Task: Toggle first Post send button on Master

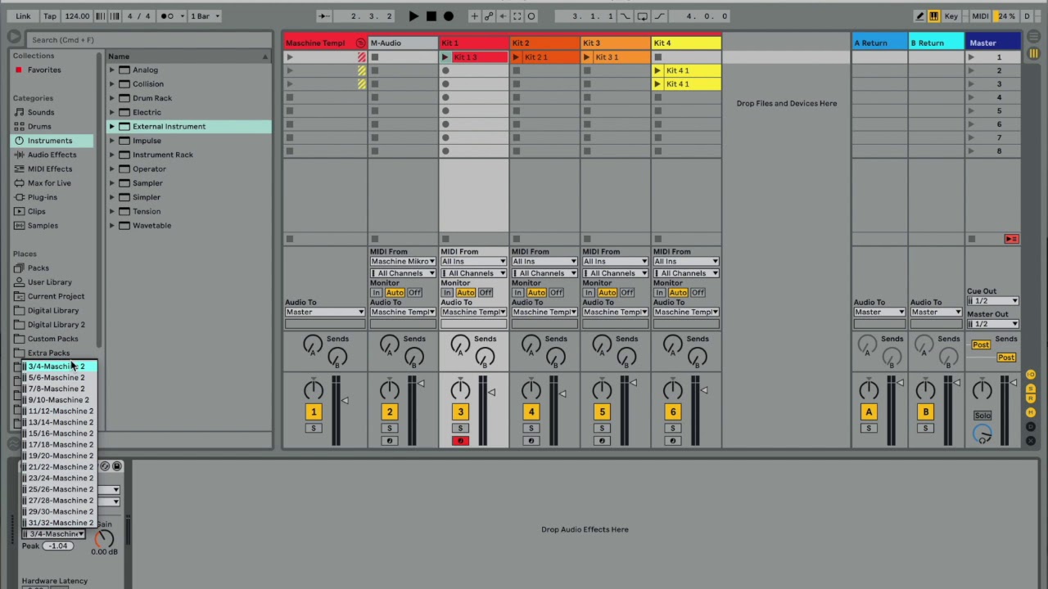Action: pyautogui.click(x=981, y=344)
